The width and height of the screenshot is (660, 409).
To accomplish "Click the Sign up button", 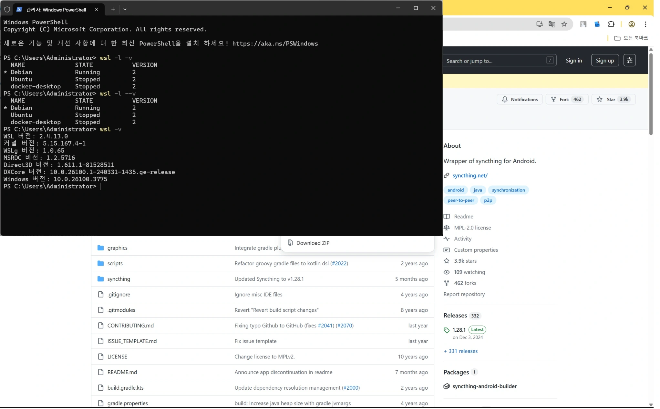I will point(604,60).
